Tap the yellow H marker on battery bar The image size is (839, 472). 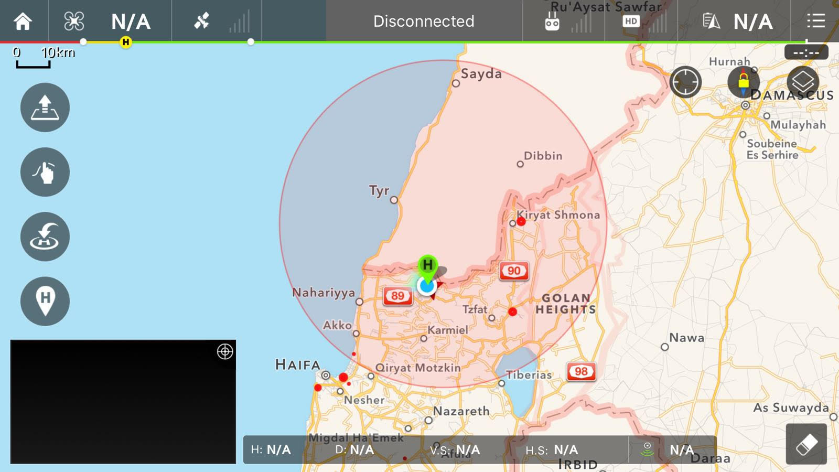click(x=125, y=42)
